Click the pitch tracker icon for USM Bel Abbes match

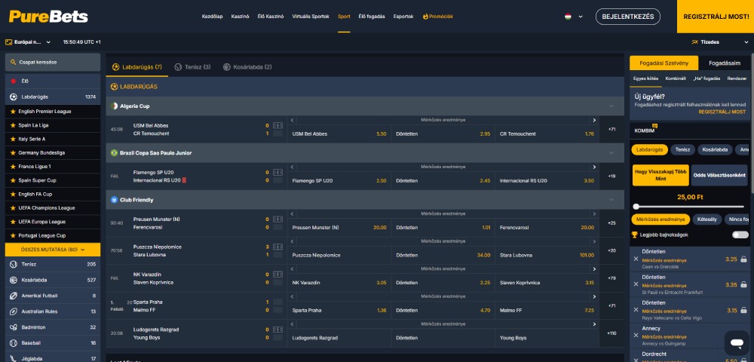click(x=277, y=125)
